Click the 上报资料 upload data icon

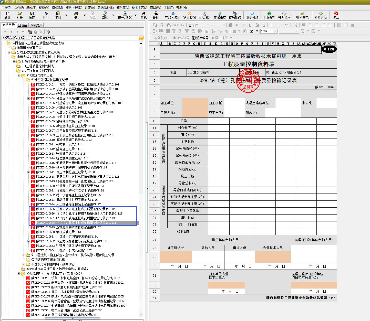click(269, 15)
